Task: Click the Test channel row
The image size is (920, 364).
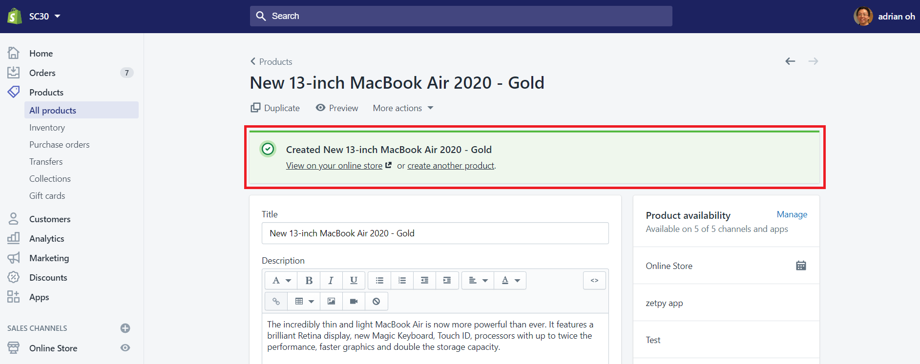Action: pos(726,340)
